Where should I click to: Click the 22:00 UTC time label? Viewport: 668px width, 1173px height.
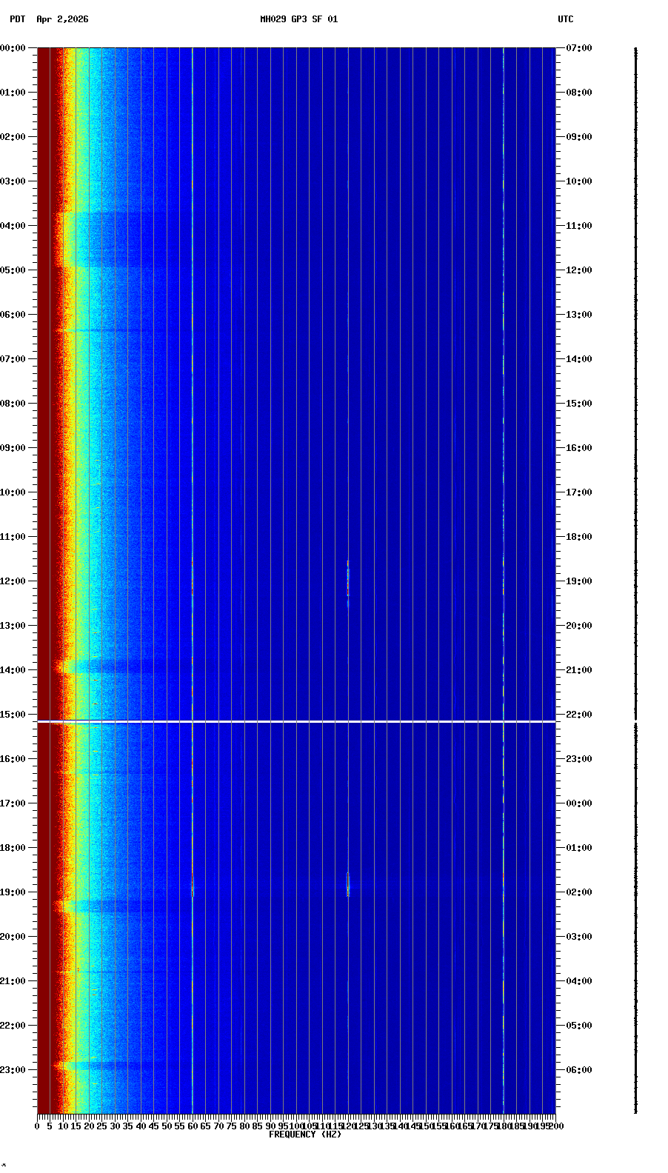(x=579, y=715)
